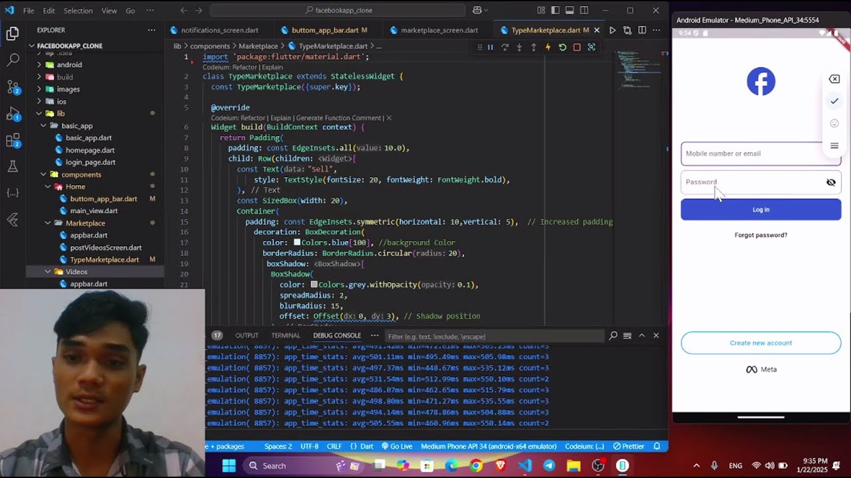Switch to the OUTPUT panel tab
The image size is (851, 478).
pos(247,335)
